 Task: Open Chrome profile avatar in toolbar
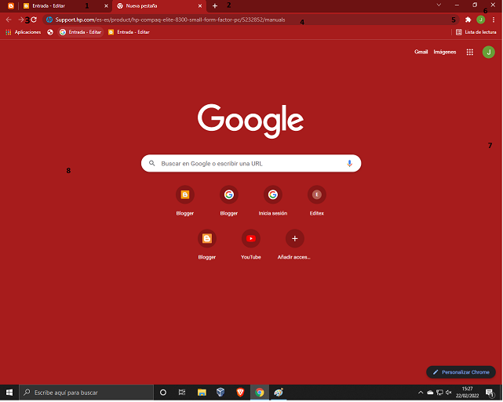click(x=480, y=20)
